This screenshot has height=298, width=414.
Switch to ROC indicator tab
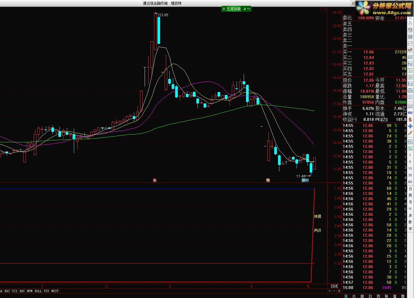click(x=22, y=291)
